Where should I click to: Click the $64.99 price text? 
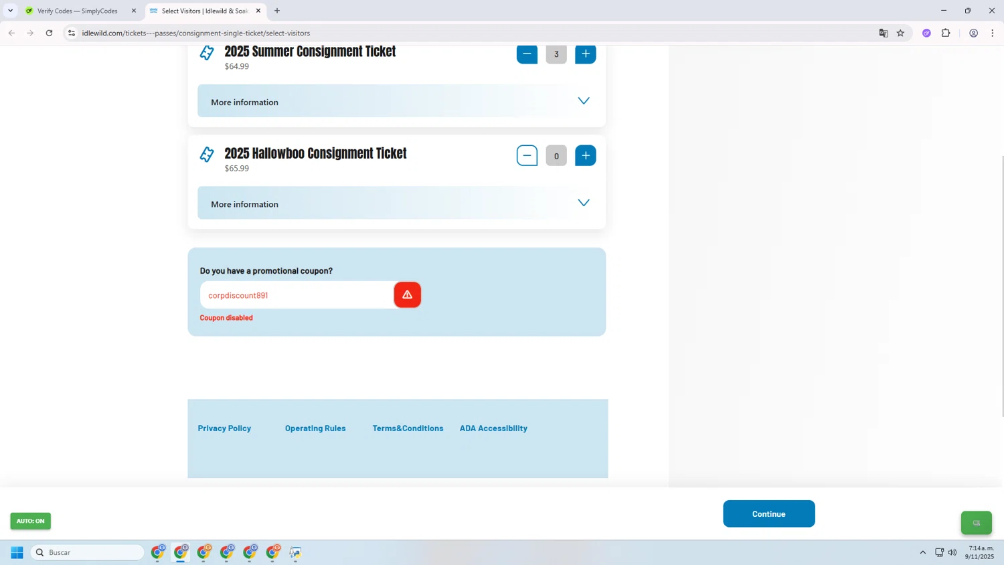tap(236, 66)
